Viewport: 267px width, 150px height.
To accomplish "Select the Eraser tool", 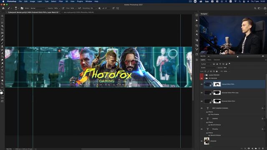I will pos(2,53).
